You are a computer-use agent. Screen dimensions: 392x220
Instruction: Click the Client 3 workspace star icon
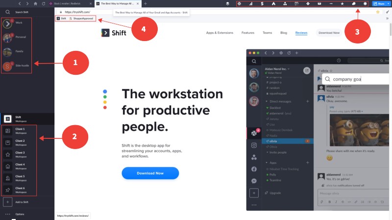pos(8,154)
